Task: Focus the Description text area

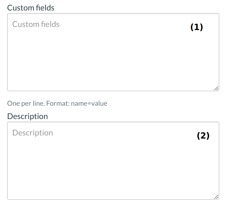Action: coord(113,164)
